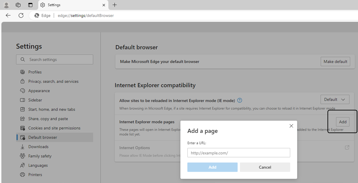Viewport: 358px width, 183px height.
Task: Go to Privacy, search, and services
Action: point(53,81)
